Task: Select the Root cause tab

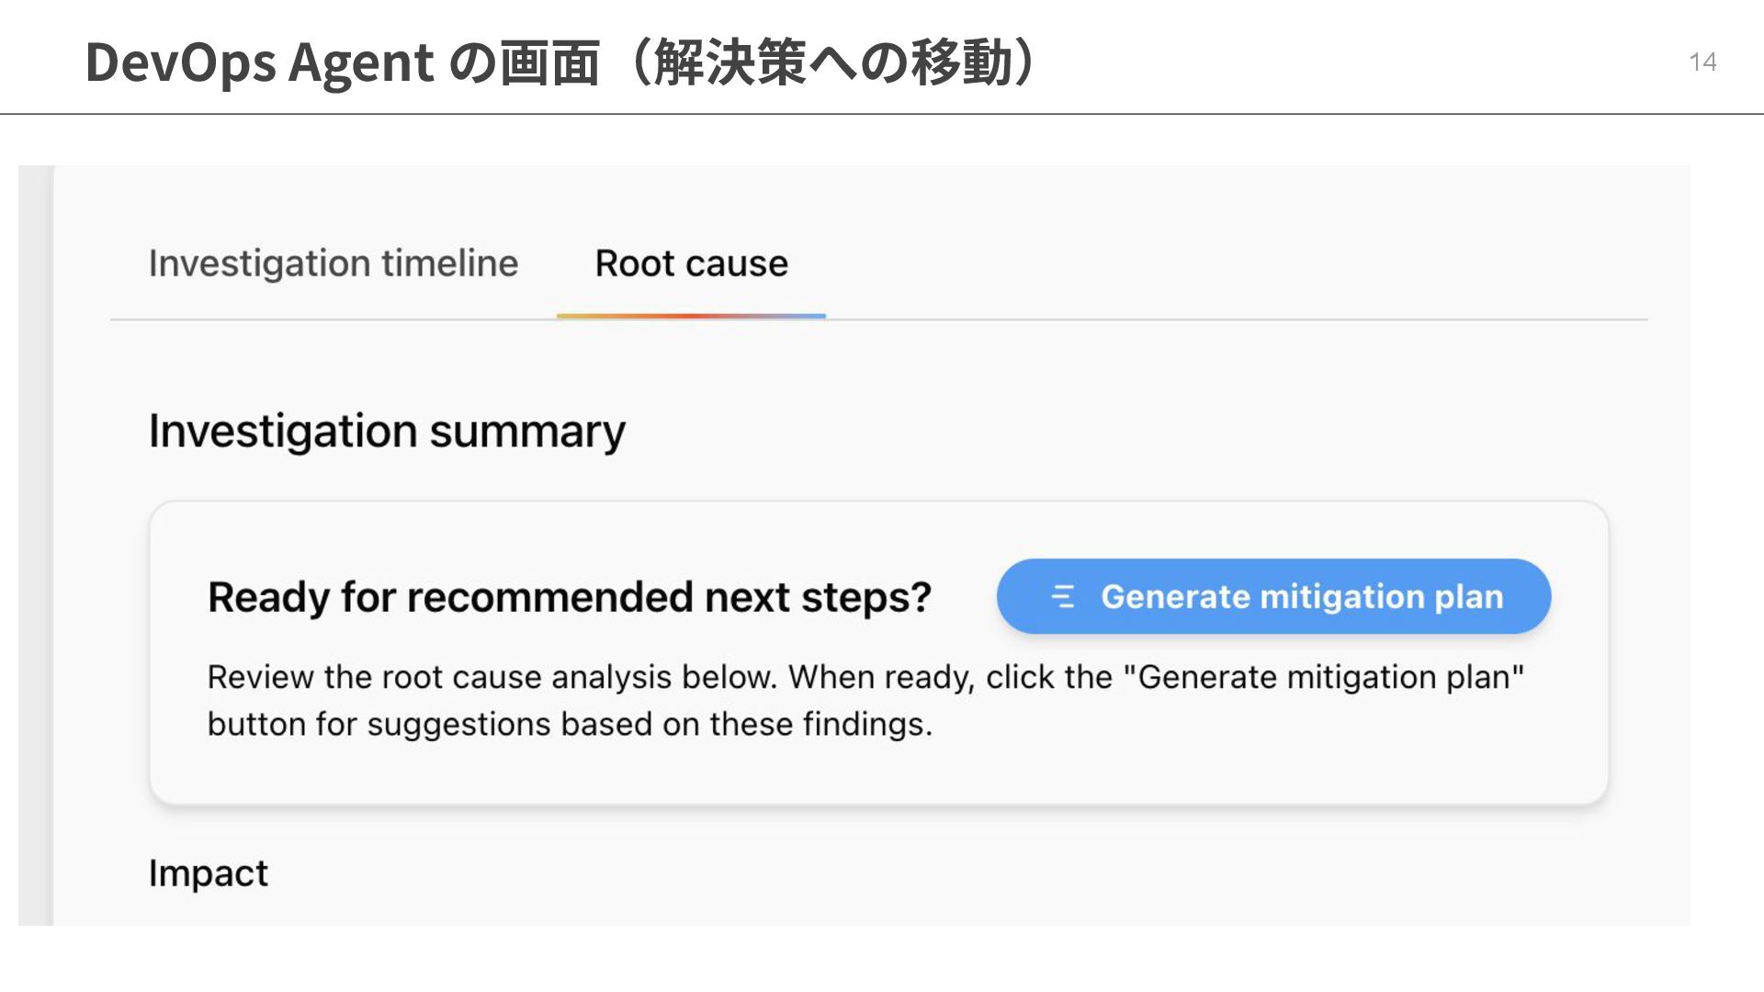Action: click(x=691, y=264)
